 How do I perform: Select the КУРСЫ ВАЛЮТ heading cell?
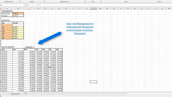pyautogui.click(x=7, y=47)
